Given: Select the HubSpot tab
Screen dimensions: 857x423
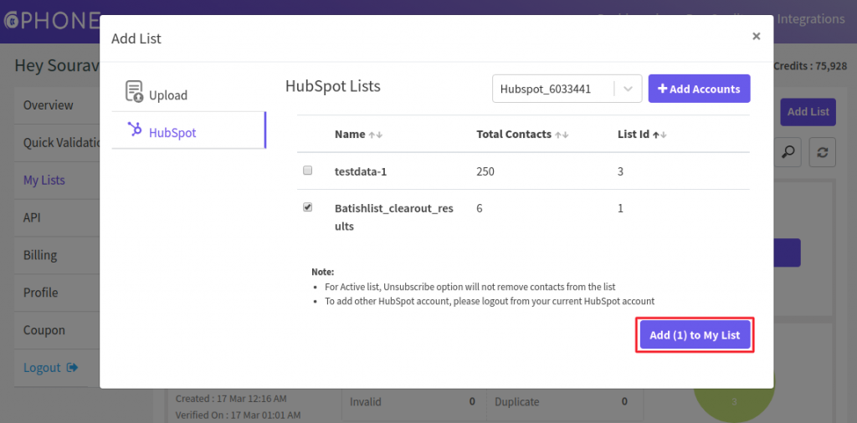Looking at the screenshot, I should pos(188,130).
